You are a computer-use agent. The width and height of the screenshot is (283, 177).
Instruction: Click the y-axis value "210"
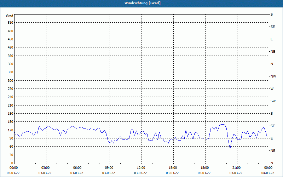[11, 105]
